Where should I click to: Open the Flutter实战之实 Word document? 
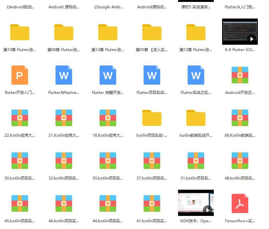tap(196, 75)
